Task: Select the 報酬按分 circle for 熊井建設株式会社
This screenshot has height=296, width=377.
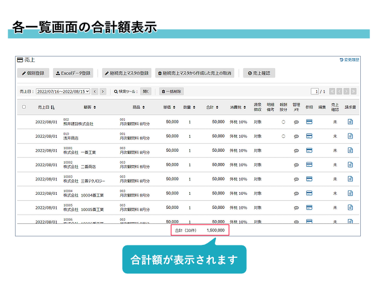Action: (x=283, y=122)
